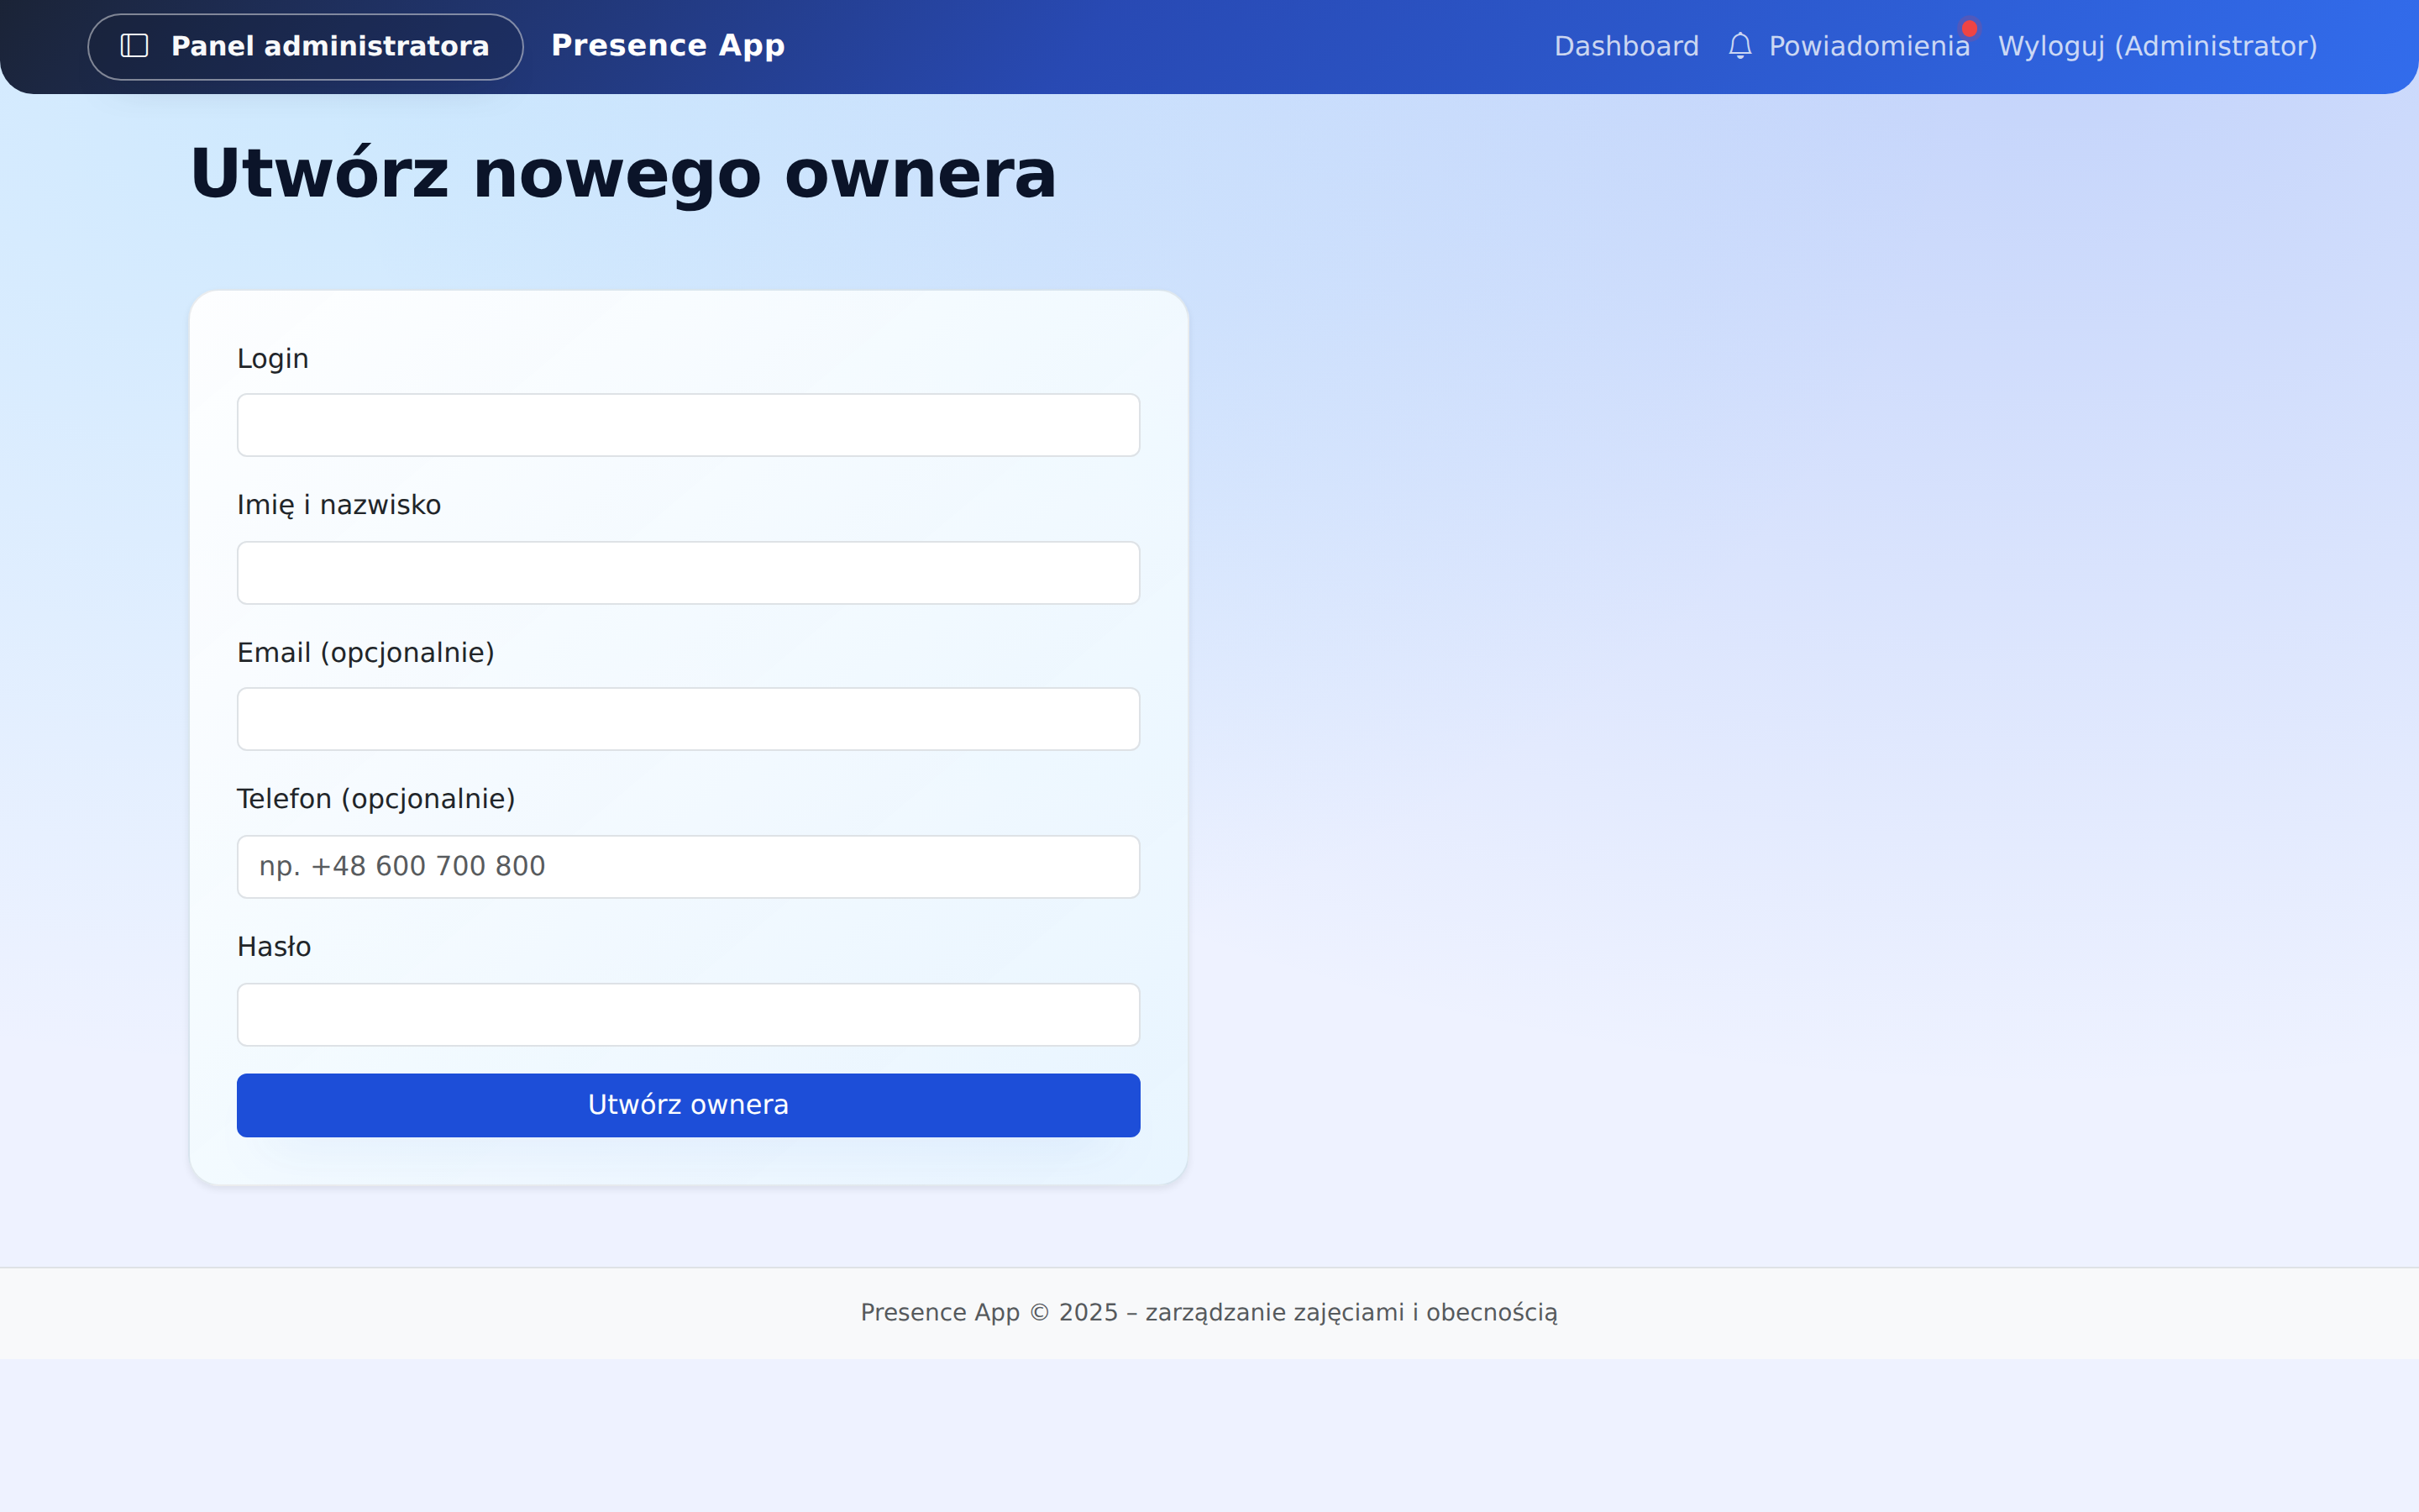Click the Hasło label
2419x1512 pixels.
(x=274, y=946)
